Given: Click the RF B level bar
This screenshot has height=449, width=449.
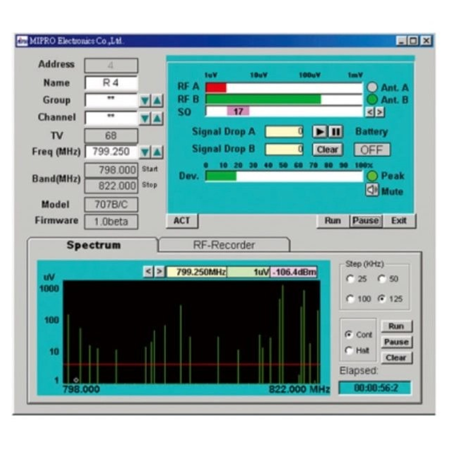Looking at the screenshot, I should [284, 99].
